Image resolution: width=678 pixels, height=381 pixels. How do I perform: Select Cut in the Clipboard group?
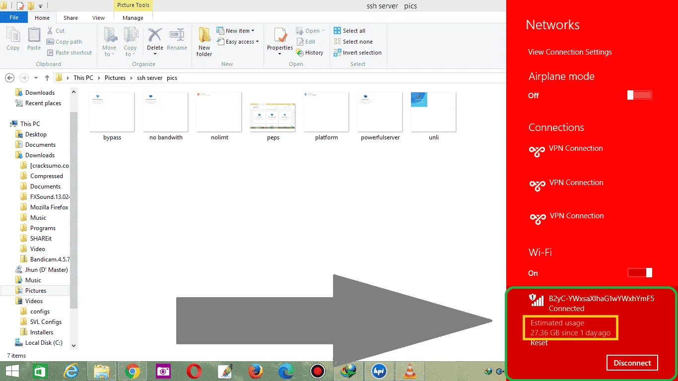click(x=56, y=31)
